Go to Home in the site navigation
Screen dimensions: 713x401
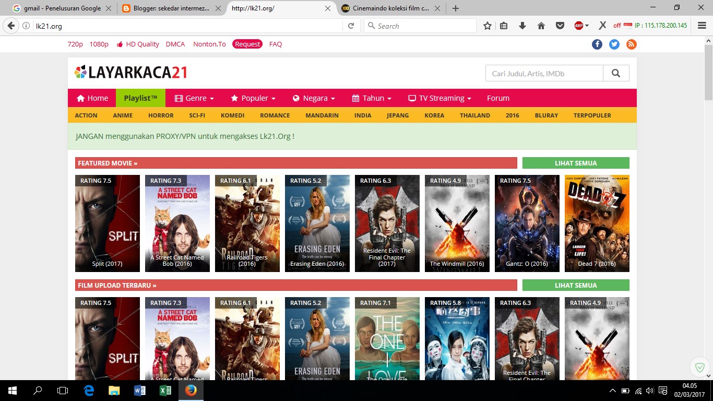pyautogui.click(x=92, y=98)
